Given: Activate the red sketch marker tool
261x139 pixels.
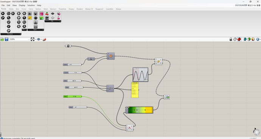Looking at the screenshot, I should (x=44, y=39).
